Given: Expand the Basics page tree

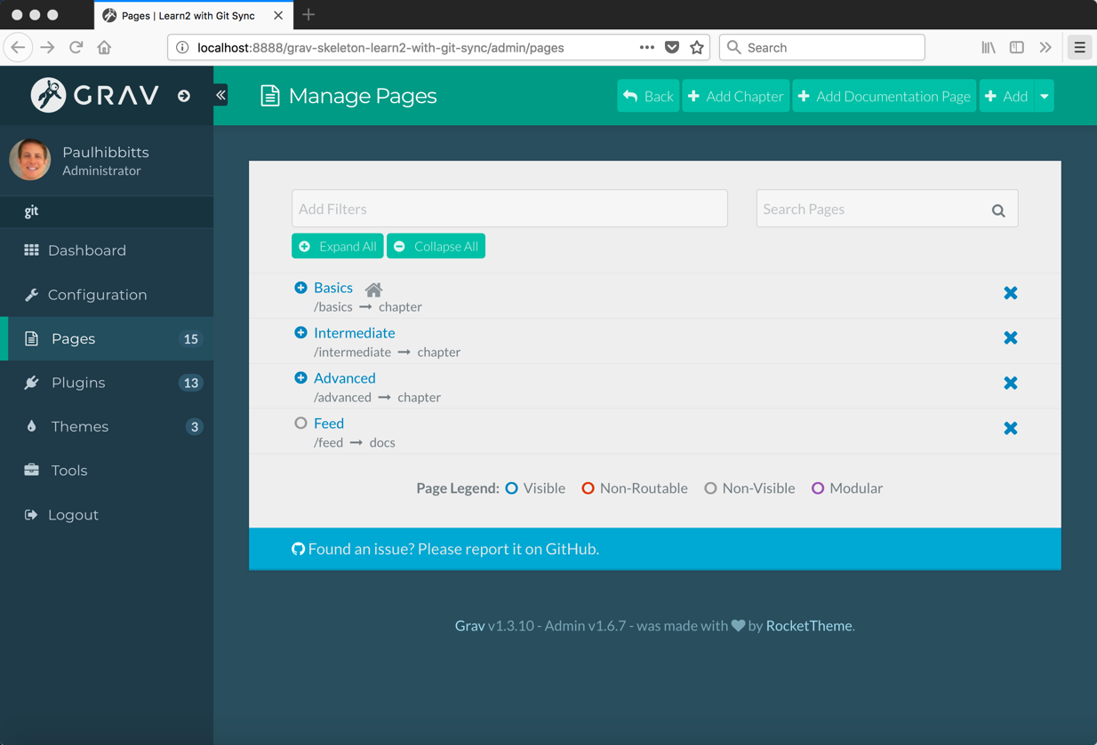Looking at the screenshot, I should 300,288.
